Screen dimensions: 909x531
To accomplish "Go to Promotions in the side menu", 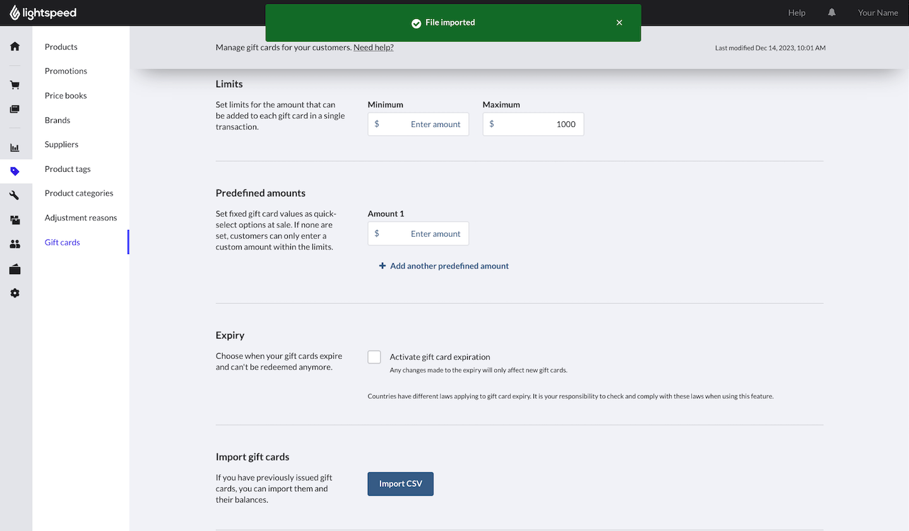I will click(66, 71).
